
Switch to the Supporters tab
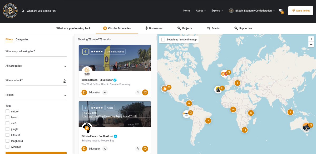coord(243,28)
